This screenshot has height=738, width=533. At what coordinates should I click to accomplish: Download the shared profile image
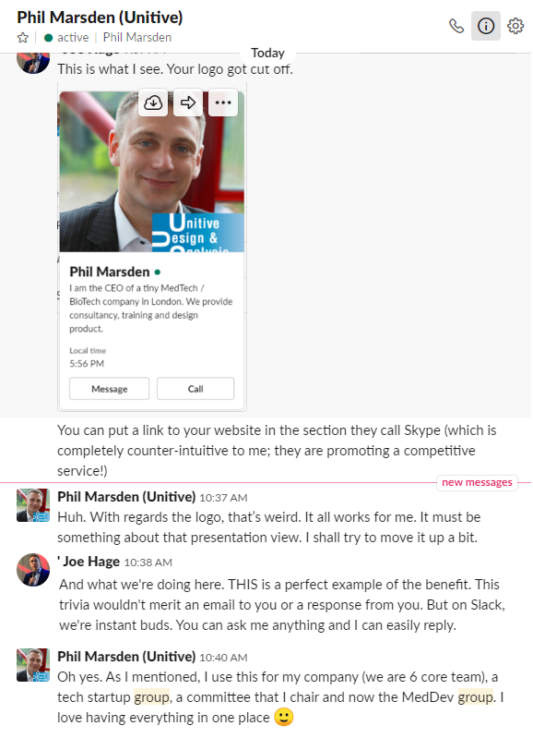(x=153, y=103)
